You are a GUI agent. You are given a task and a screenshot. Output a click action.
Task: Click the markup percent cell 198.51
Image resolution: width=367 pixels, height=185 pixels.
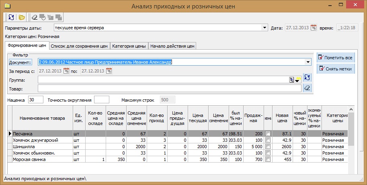coord(236,134)
